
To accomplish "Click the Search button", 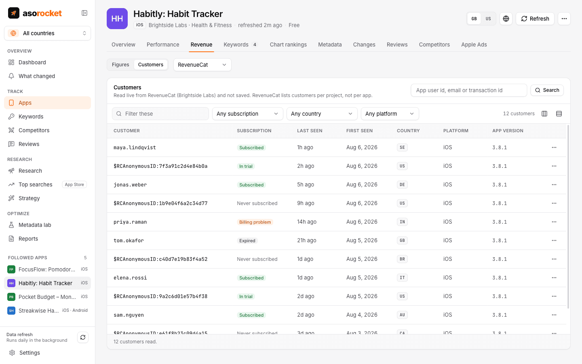I will [547, 90].
